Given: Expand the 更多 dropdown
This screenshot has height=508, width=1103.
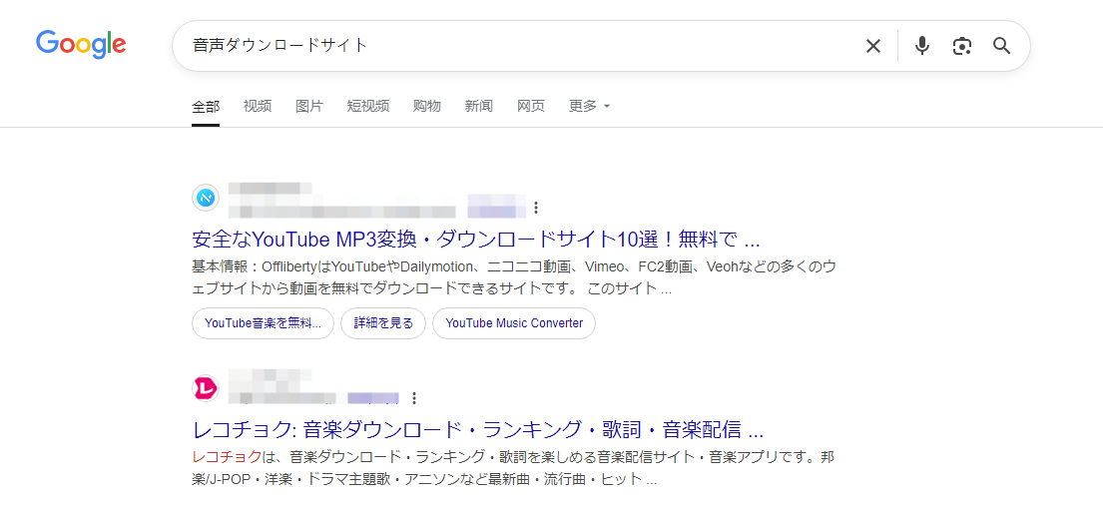Looking at the screenshot, I should (x=589, y=106).
